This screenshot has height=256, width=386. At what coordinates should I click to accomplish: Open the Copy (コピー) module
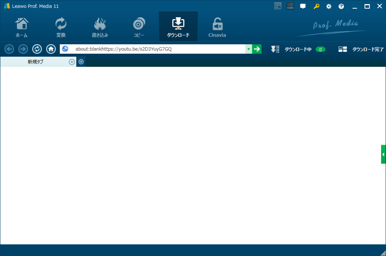[x=139, y=27]
